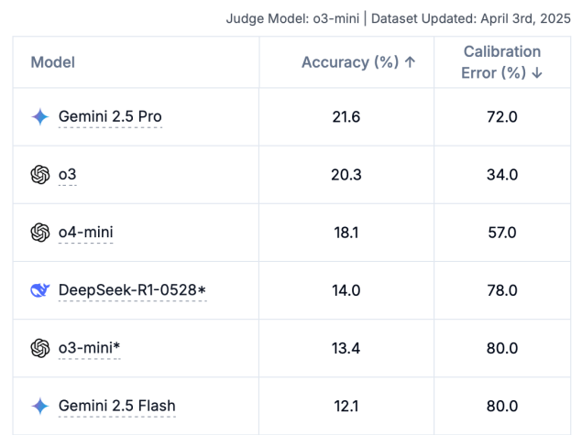Click the OpenAI logo next to o3-mini*
Image resolution: width=582 pixels, height=435 pixels.
coord(39,348)
